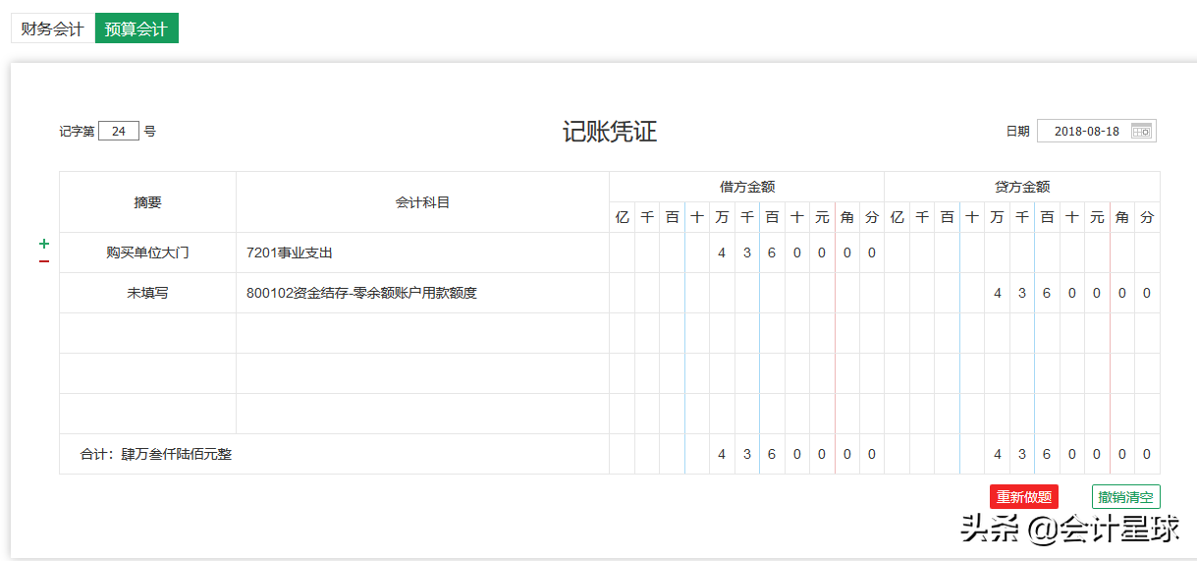Open the date picker calendar icon

click(x=1141, y=131)
